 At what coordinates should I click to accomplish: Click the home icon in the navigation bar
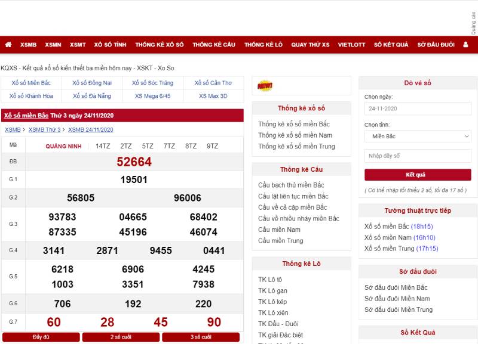click(x=8, y=44)
